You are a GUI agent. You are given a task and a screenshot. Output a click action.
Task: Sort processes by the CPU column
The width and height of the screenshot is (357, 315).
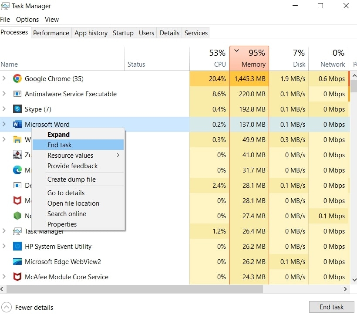point(209,58)
